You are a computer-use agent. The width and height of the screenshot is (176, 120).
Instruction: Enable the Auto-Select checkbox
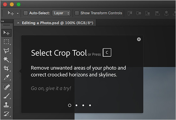pos(26,13)
